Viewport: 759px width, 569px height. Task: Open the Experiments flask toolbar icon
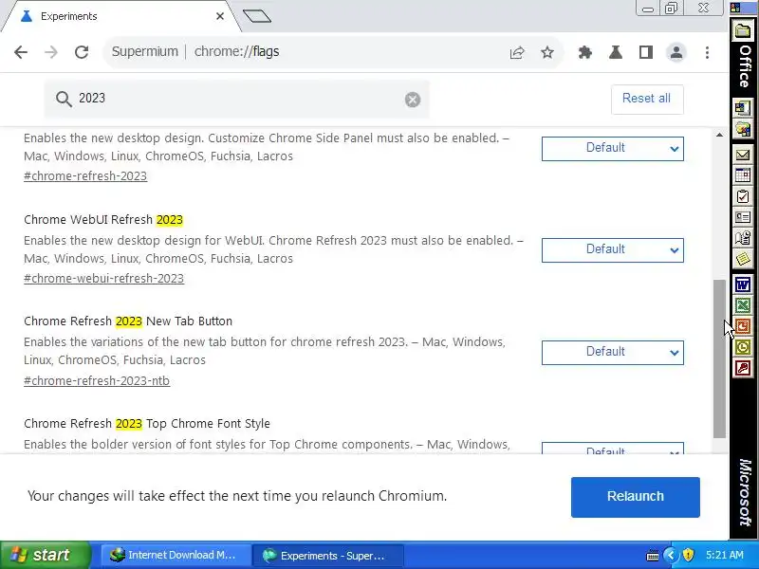point(616,52)
